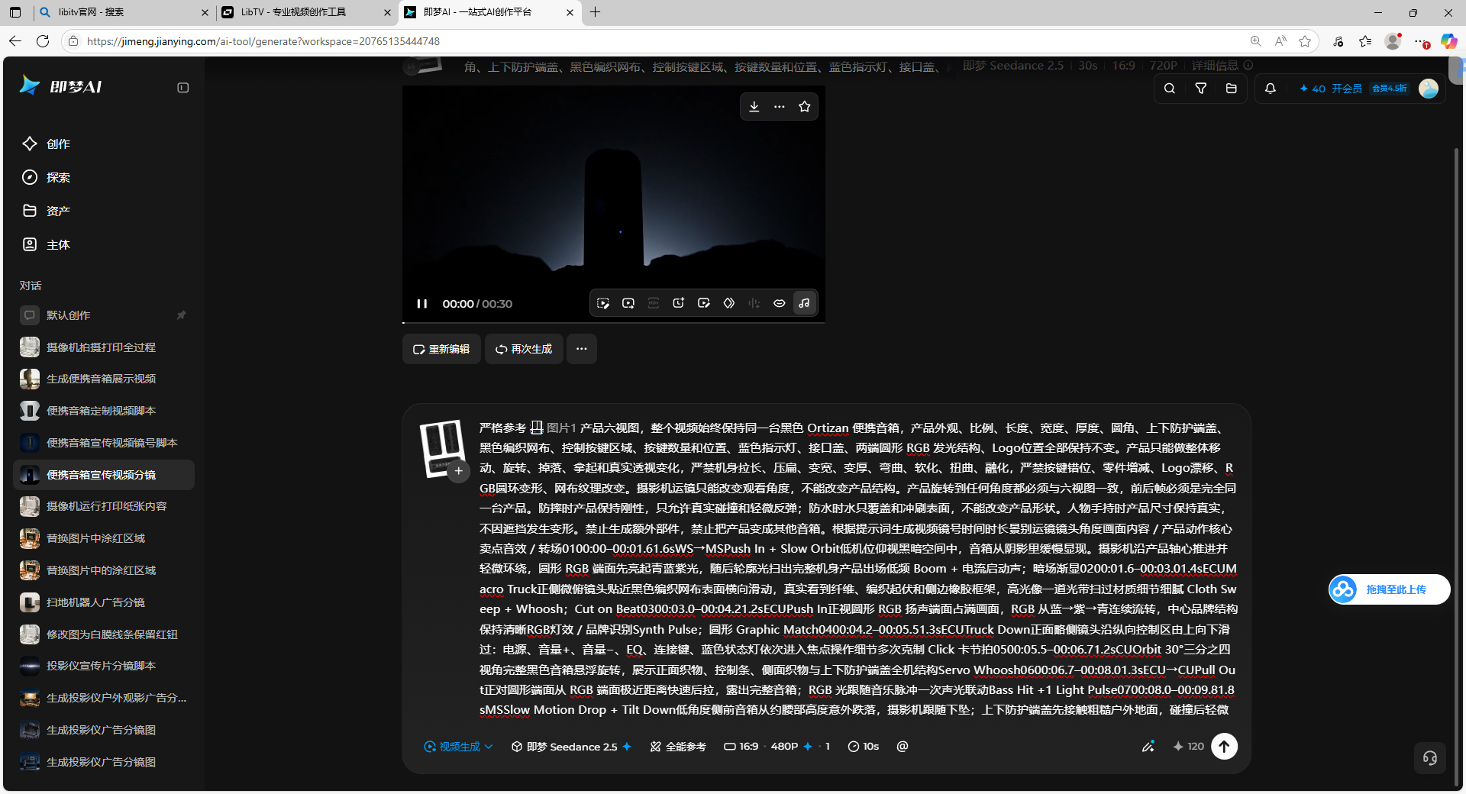Click the prompt text input area
The image size is (1466, 794).
(857, 569)
